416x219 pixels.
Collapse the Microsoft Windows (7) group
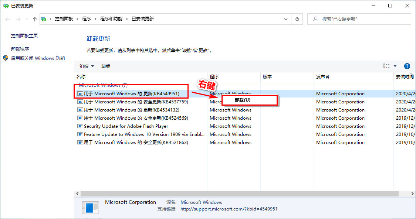[103, 85]
